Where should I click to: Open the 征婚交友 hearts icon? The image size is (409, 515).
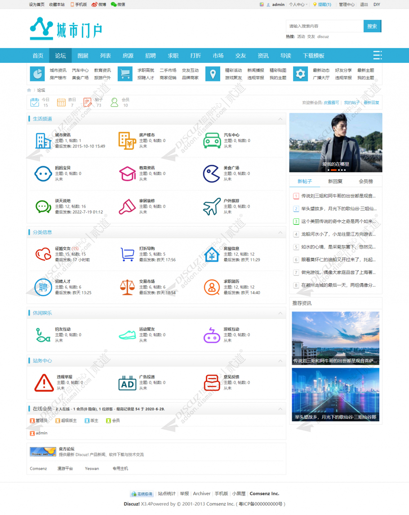point(43,254)
